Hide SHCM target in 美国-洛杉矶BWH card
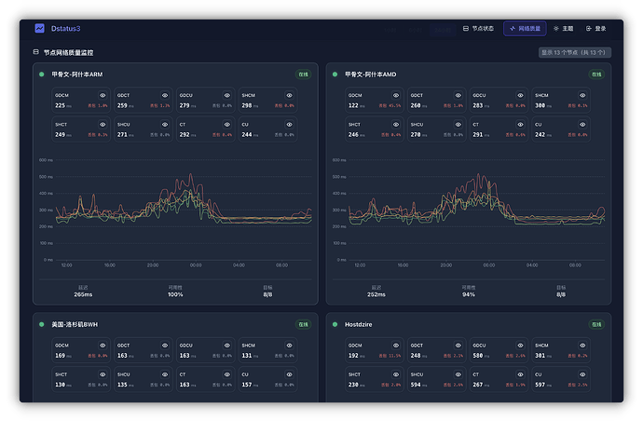The width and height of the screenshot is (643, 421). click(x=290, y=346)
